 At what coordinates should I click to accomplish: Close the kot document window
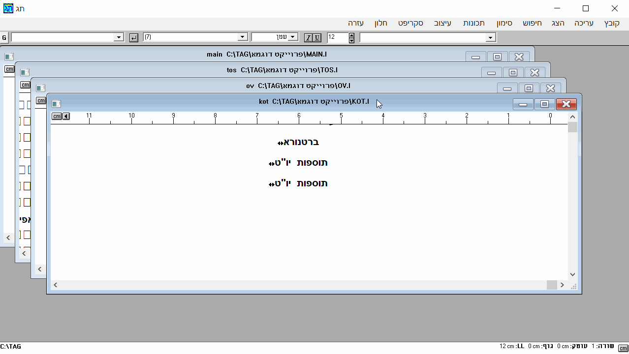click(x=566, y=104)
